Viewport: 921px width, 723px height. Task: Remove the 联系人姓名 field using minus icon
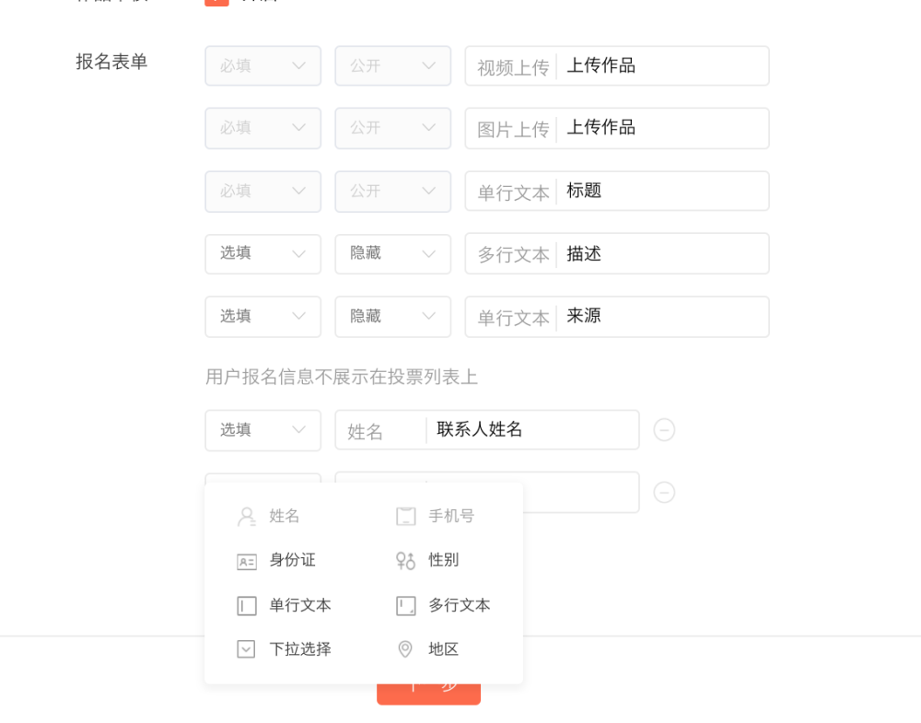(x=664, y=430)
